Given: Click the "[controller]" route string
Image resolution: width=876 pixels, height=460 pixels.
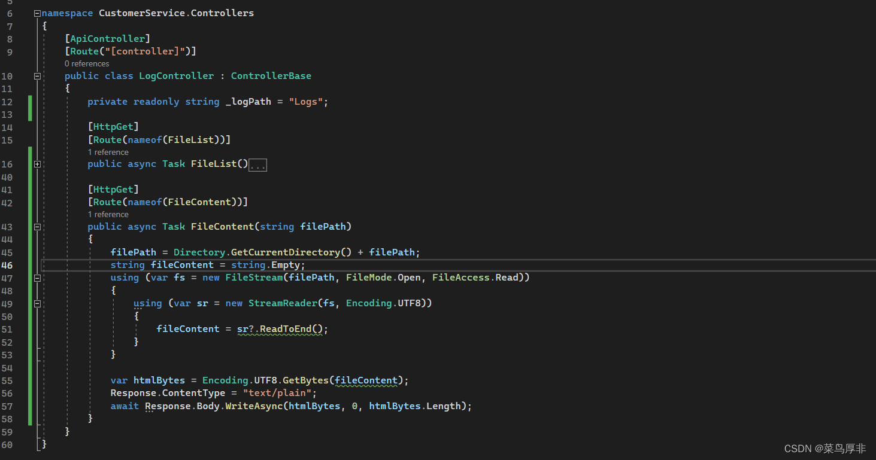Looking at the screenshot, I should coord(145,51).
